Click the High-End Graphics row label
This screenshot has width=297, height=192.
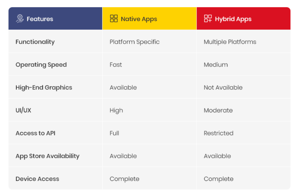[44, 87]
